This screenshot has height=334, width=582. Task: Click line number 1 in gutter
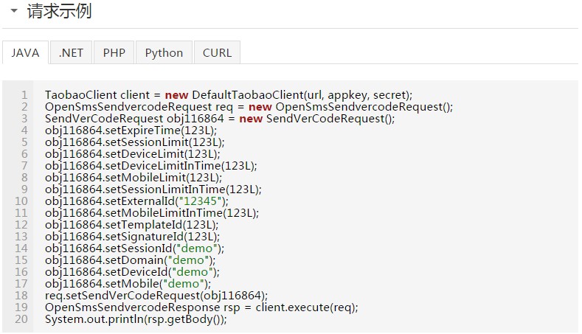(x=24, y=95)
